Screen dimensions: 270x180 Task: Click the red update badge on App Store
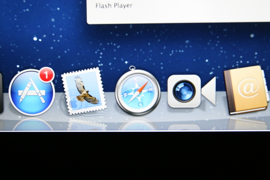[x=47, y=75]
